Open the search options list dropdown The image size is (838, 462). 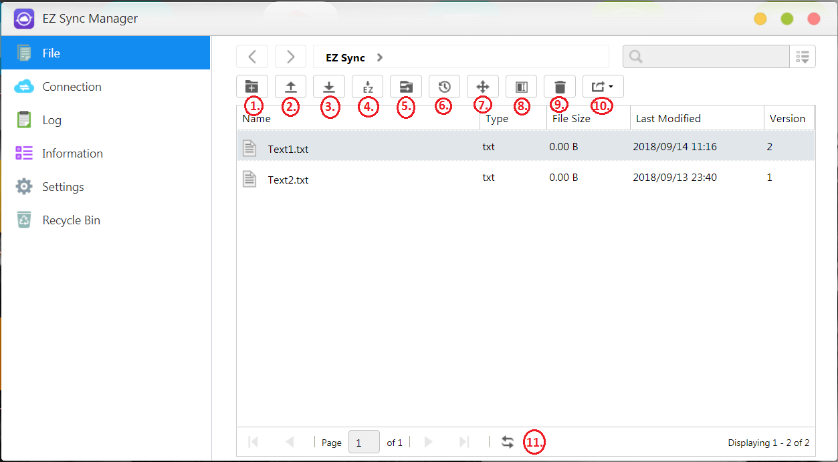pos(803,57)
